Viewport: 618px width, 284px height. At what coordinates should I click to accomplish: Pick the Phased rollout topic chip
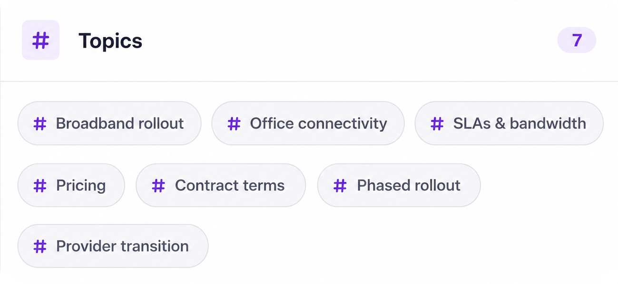[399, 185]
